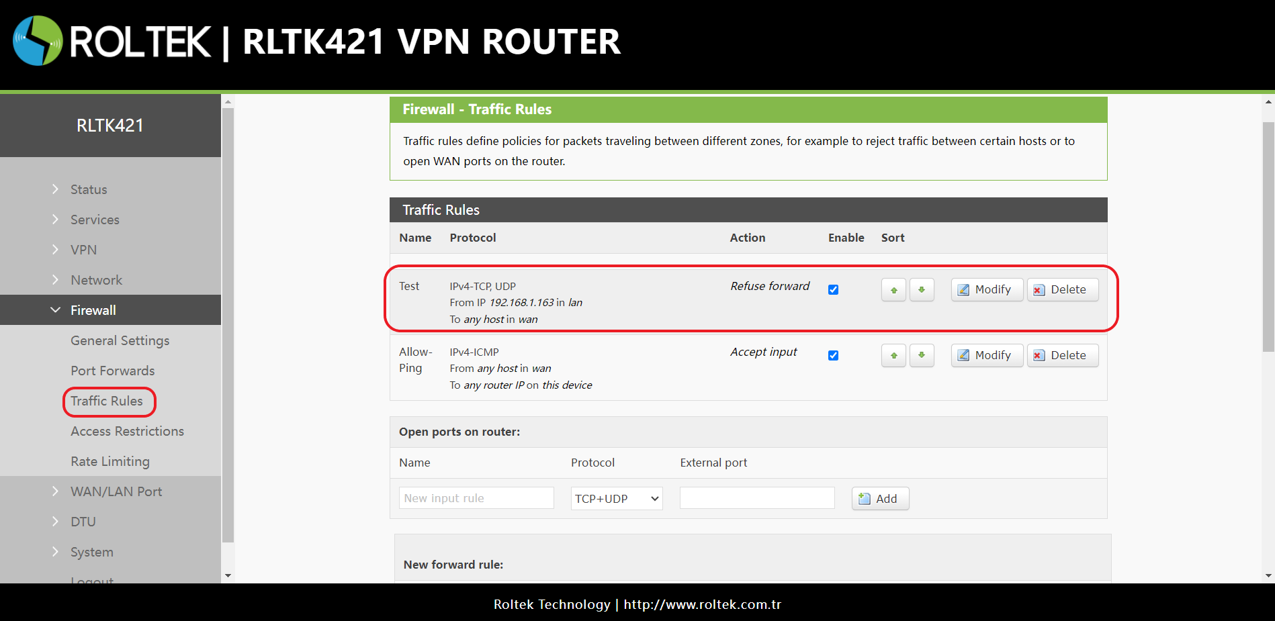The image size is (1275, 621).
Task: Click the red X Delete icon on the Test rule
Action: click(1039, 289)
